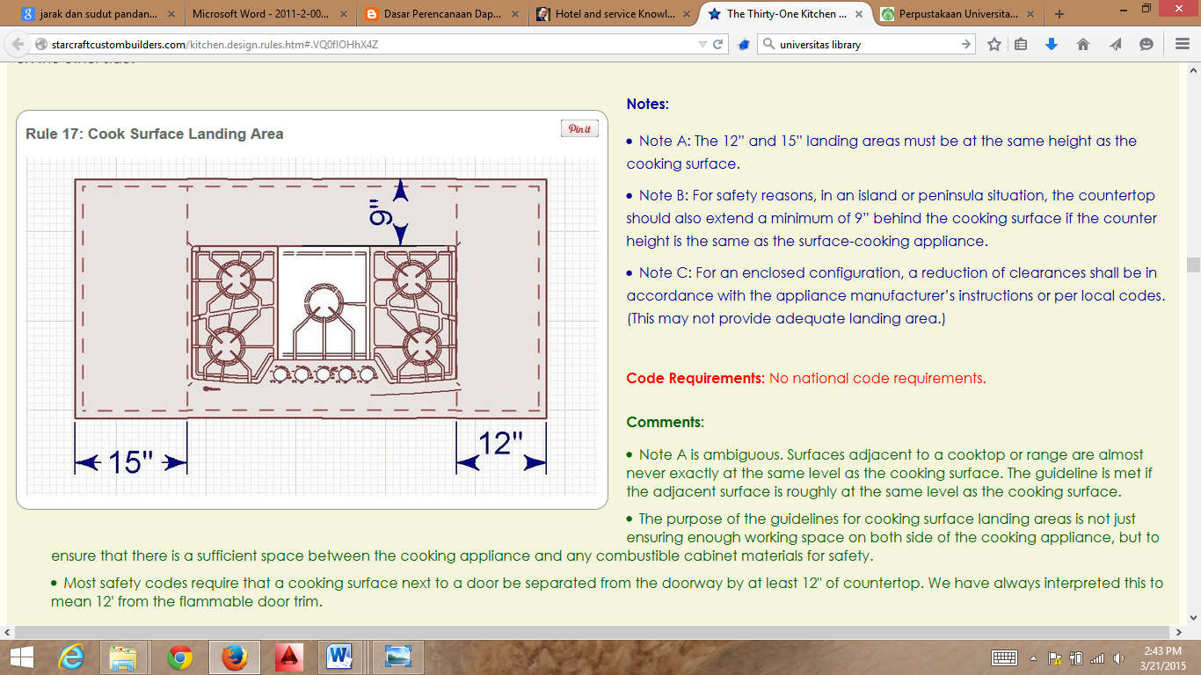
Task: Click the search box go arrow
Action: (966, 44)
